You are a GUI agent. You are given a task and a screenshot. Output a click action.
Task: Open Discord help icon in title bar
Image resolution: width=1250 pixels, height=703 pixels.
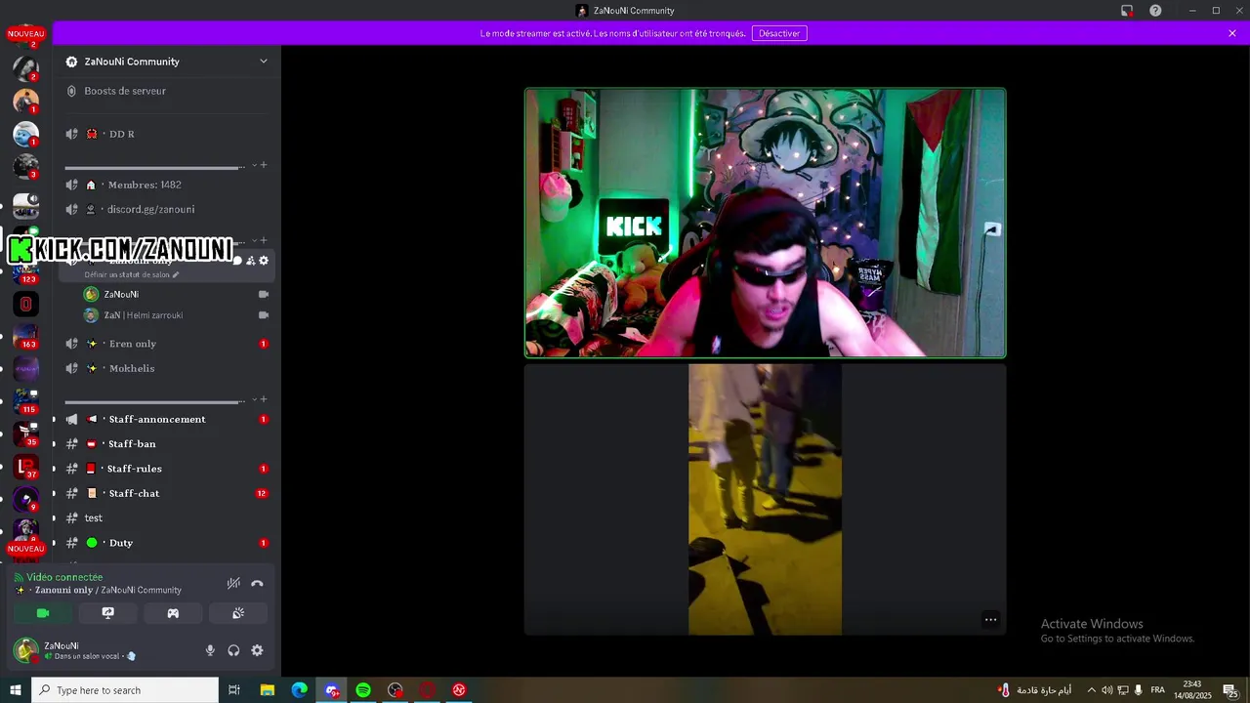1155,11
